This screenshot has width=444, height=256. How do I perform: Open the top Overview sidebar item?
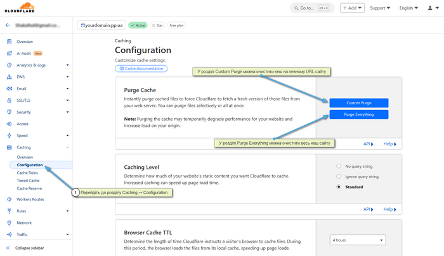[25, 42]
